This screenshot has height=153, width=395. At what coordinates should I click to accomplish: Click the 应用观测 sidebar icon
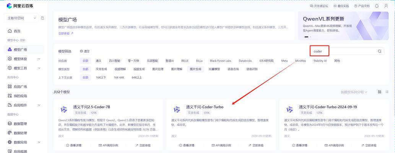tap(10, 151)
